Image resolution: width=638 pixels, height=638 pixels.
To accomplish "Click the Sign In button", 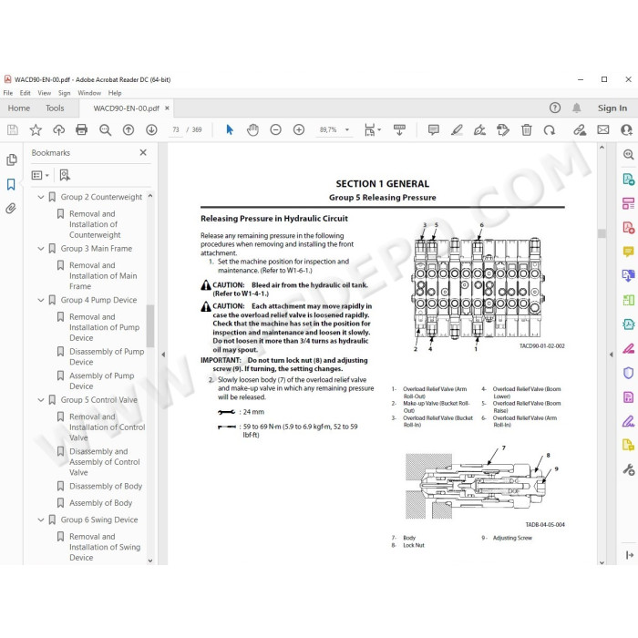I will [x=612, y=108].
